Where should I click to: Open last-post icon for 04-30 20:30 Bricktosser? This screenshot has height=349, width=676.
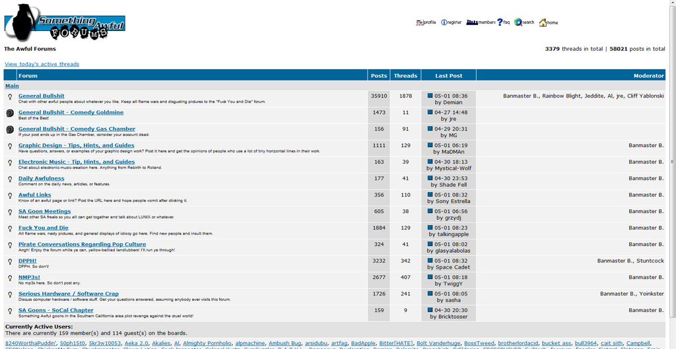[430, 310]
